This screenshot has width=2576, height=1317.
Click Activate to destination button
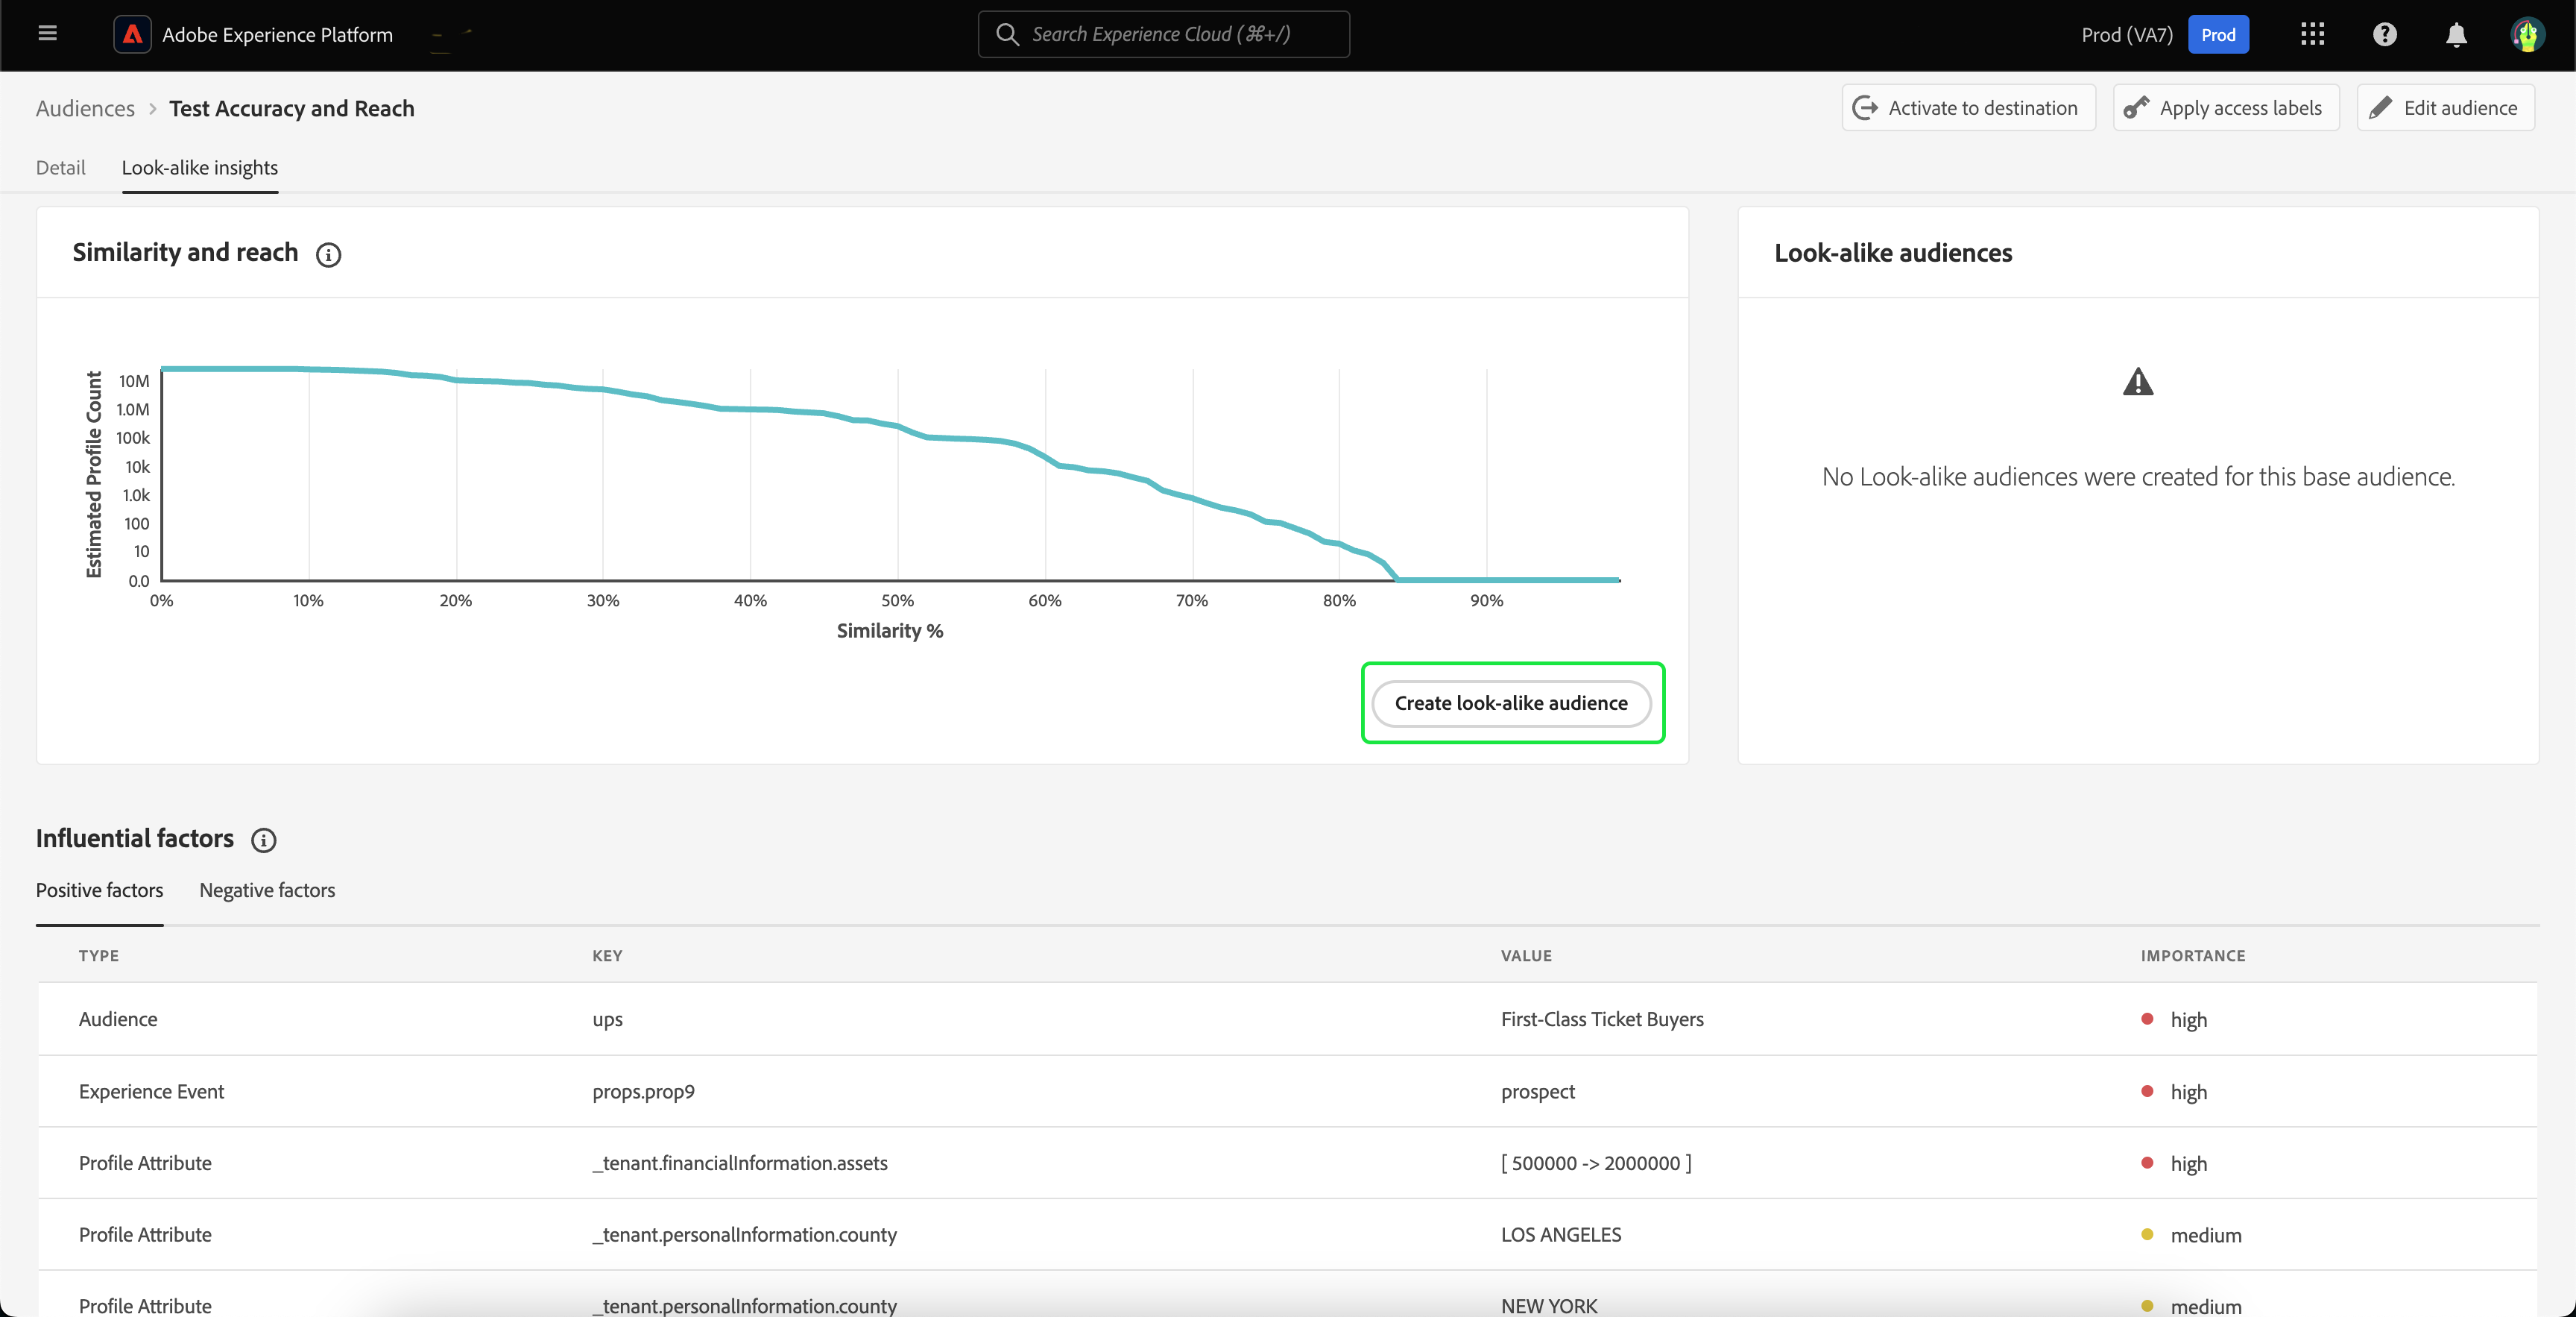[x=1968, y=108]
